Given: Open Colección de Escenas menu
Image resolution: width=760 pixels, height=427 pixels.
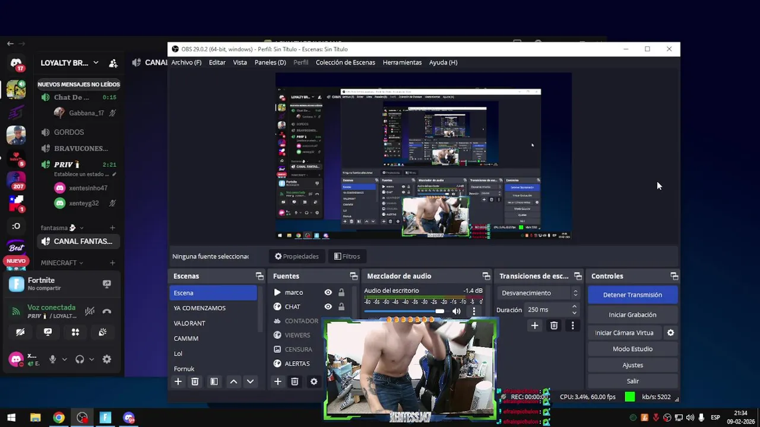Looking at the screenshot, I should click(x=345, y=62).
